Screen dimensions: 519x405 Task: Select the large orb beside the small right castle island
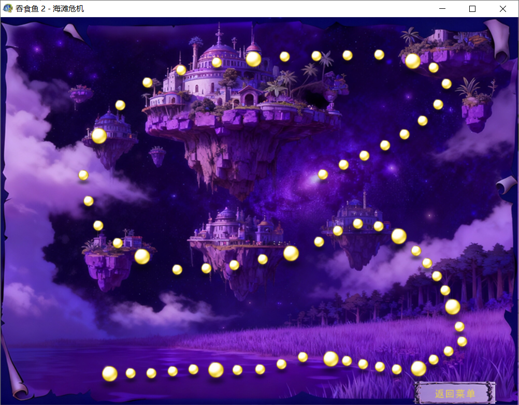coord(399,236)
